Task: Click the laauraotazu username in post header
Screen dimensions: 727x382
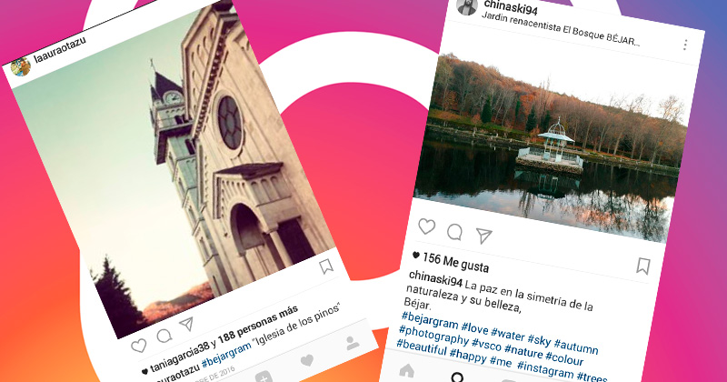Action: (x=60, y=50)
